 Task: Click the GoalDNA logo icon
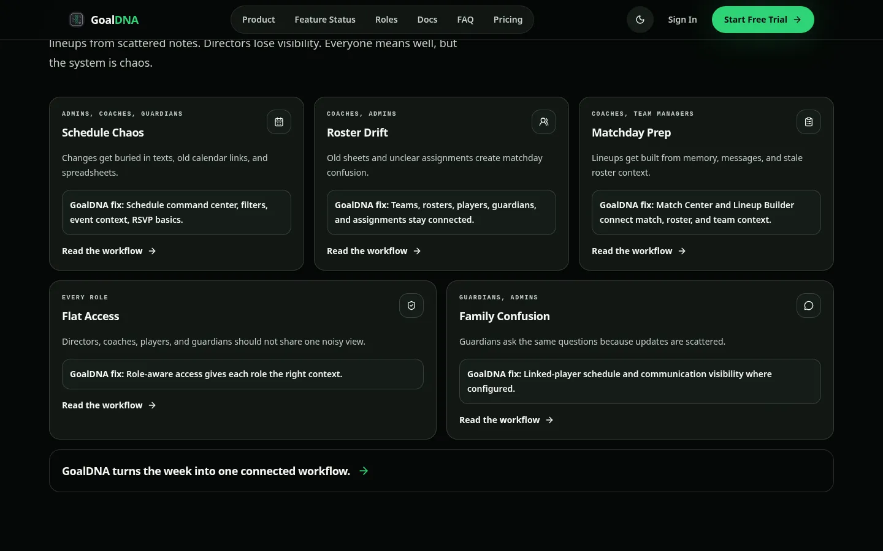click(77, 20)
